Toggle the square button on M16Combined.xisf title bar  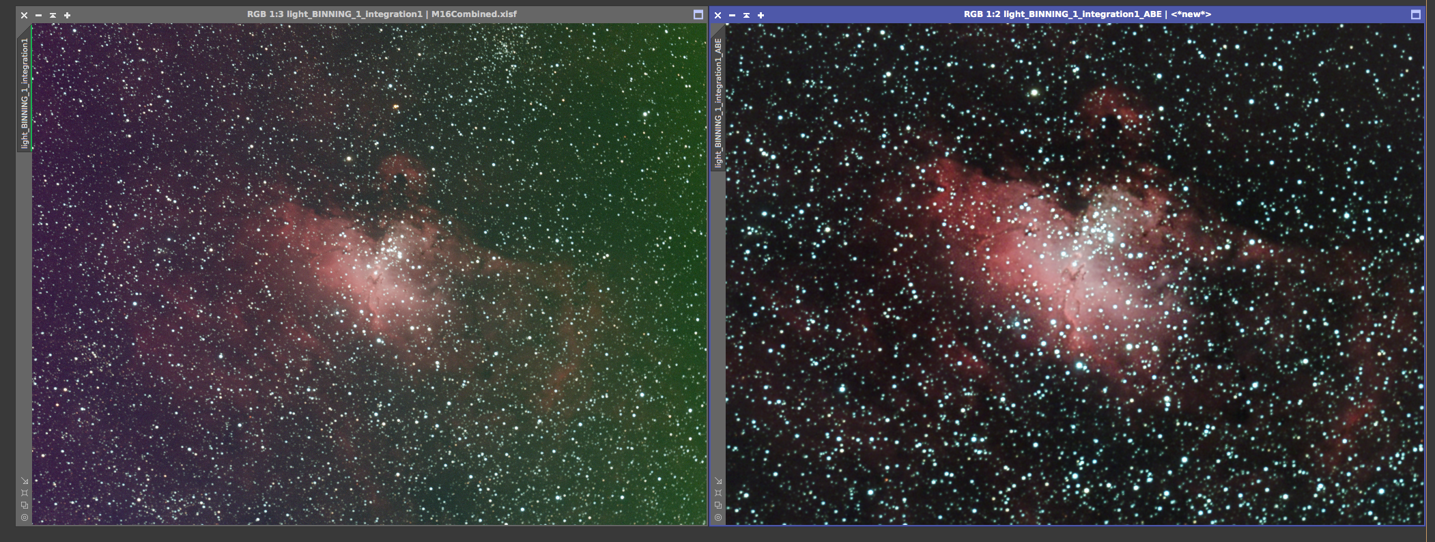(698, 14)
